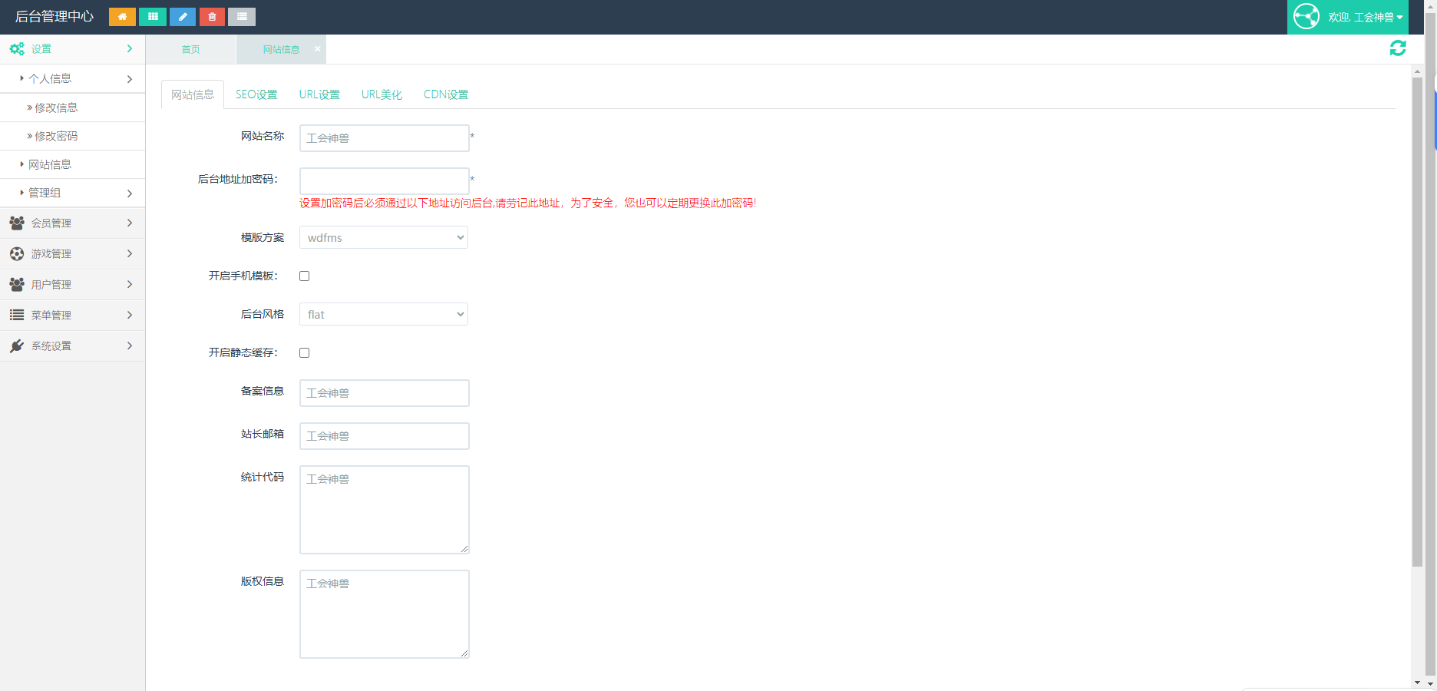The height and width of the screenshot is (691, 1437).
Task: Switch to the 首页 tab
Action: pos(190,49)
